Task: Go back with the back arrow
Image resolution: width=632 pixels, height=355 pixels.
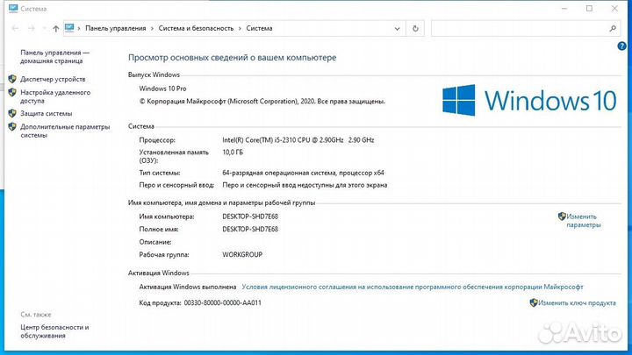Action: 15,29
